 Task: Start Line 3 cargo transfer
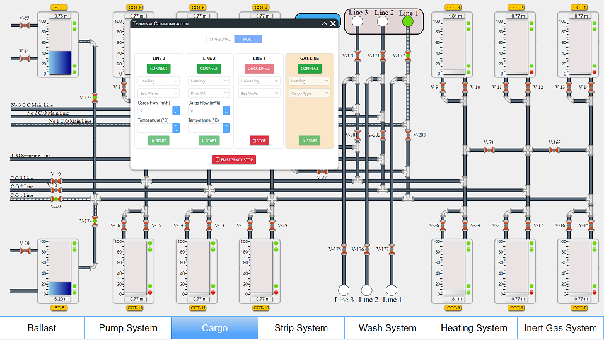[159, 141]
